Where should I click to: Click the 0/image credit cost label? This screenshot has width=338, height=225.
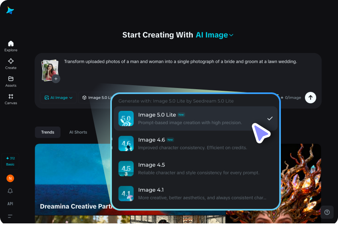[291, 98]
